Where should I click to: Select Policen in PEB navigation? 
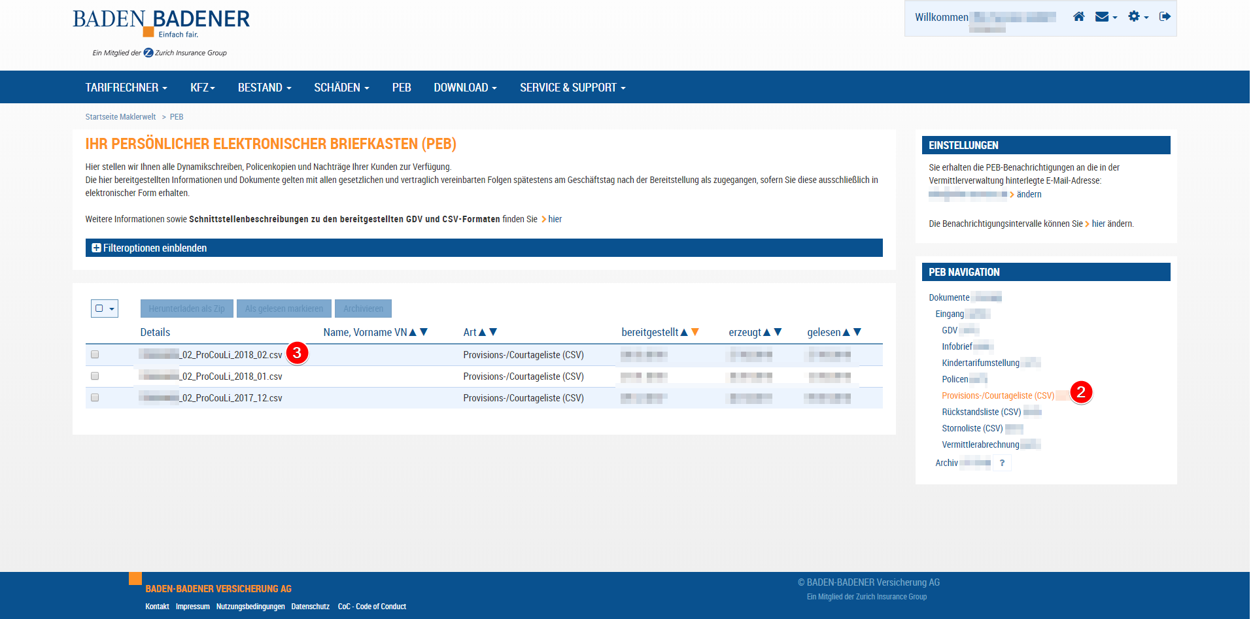click(955, 379)
